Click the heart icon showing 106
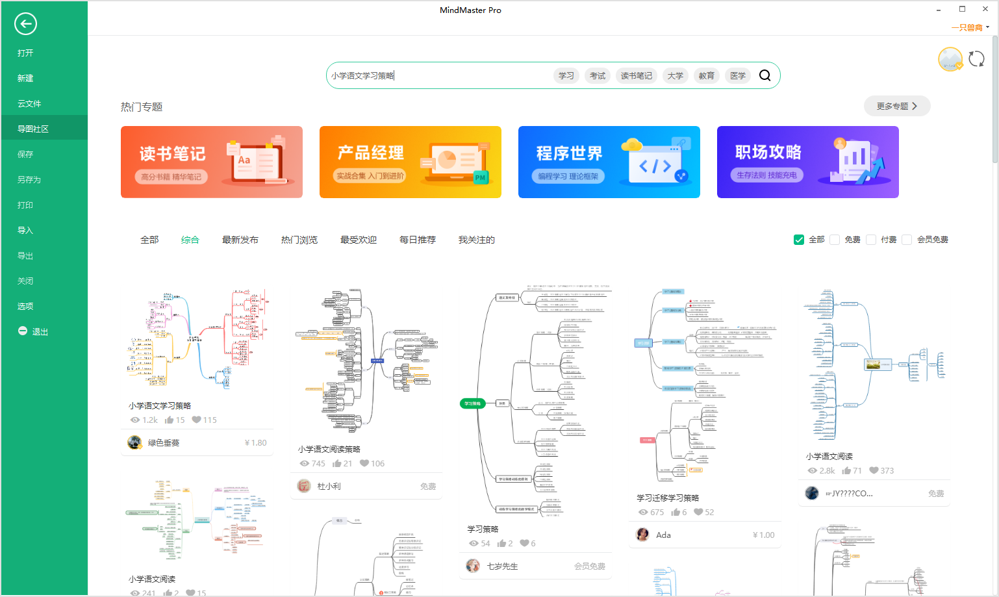The width and height of the screenshot is (999, 597). click(x=364, y=464)
